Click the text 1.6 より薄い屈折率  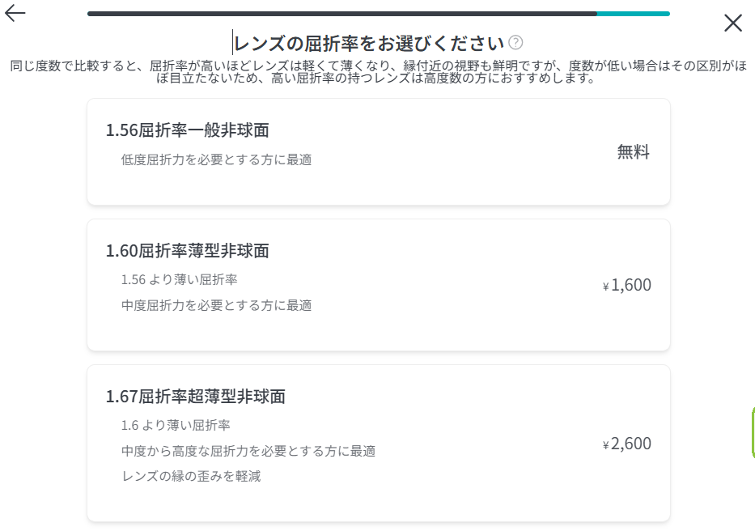tap(176, 425)
